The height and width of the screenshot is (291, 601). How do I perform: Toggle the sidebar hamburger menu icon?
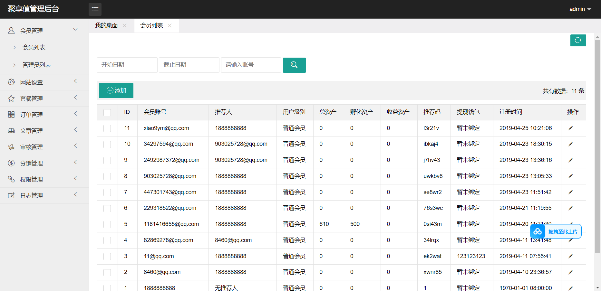tap(95, 9)
